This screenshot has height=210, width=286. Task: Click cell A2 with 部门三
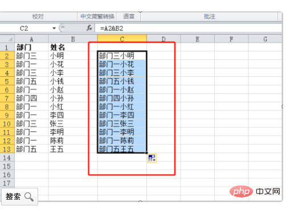pyautogui.click(x=31, y=56)
